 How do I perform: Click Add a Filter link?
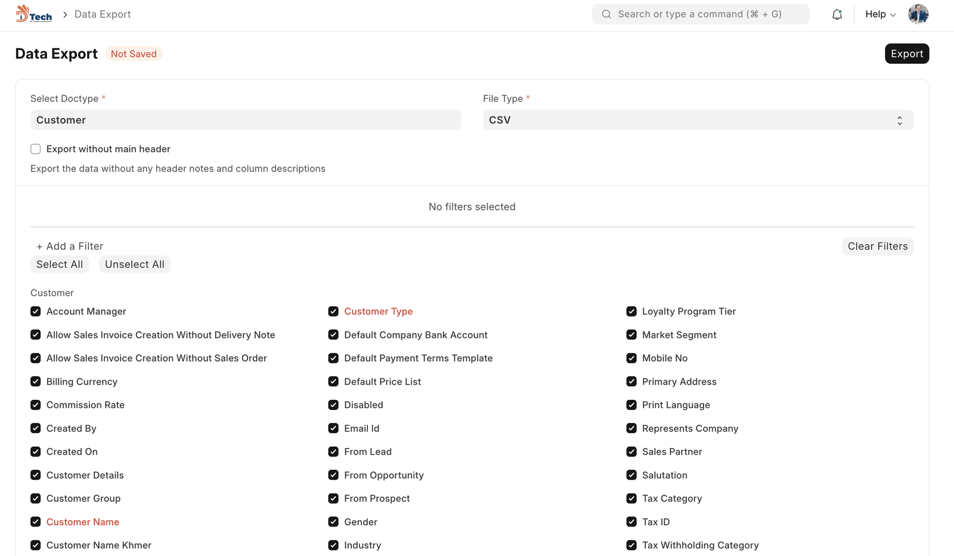tap(70, 247)
